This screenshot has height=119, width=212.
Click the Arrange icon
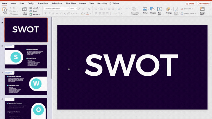click(x=168, y=9)
